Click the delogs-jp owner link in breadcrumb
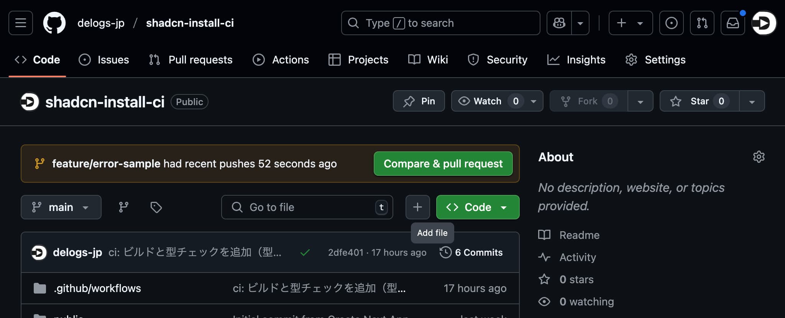The height and width of the screenshot is (318, 785). coord(101,23)
